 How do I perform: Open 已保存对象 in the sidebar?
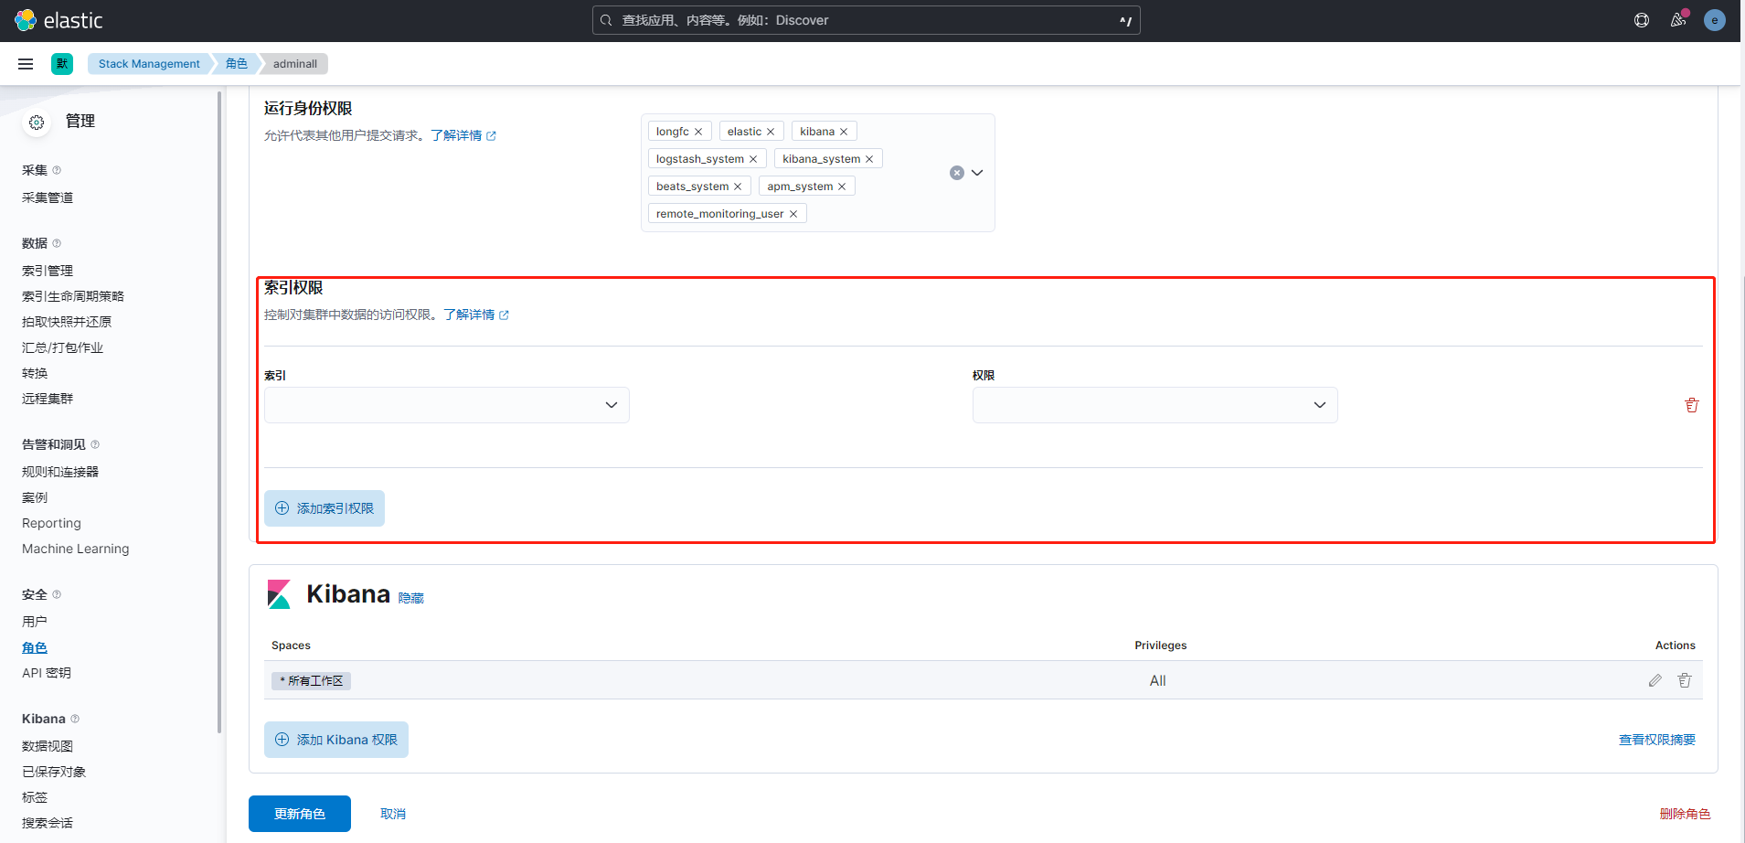(x=54, y=772)
